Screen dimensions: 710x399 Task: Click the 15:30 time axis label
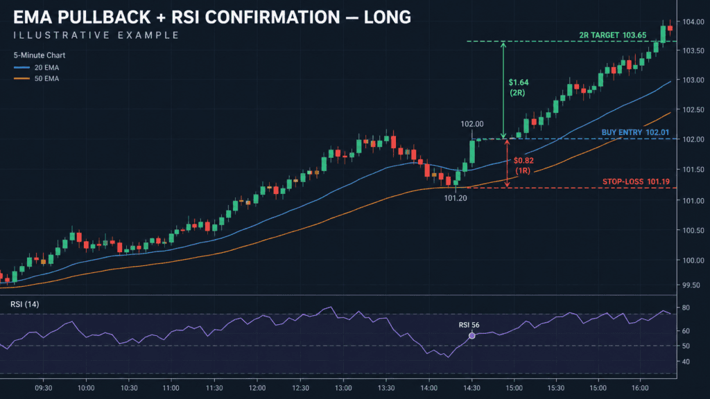point(555,388)
